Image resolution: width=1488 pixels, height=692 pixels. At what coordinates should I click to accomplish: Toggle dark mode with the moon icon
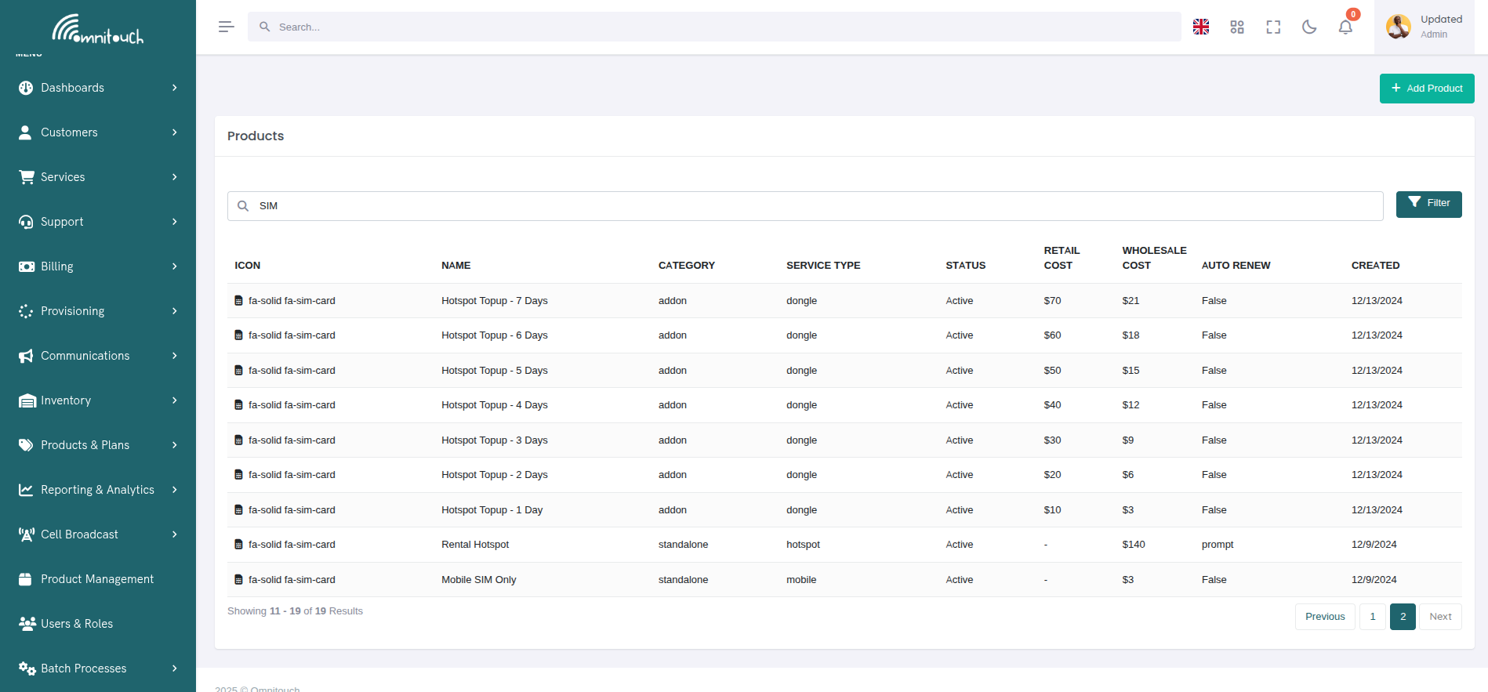pos(1308,27)
